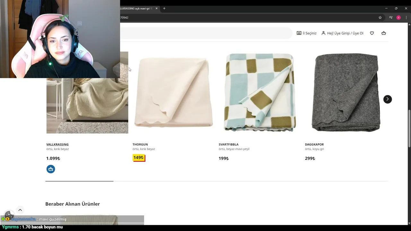Screen dimensions: 411x231
Task: Open Chrome three-dot menu
Action: pyautogui.click(x=406, y=18)
